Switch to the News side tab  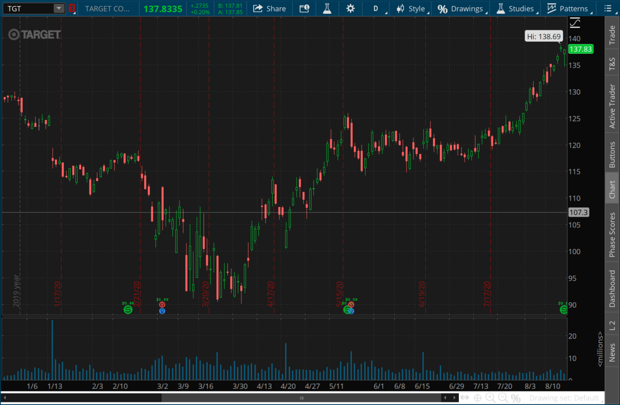coord(612,352)
